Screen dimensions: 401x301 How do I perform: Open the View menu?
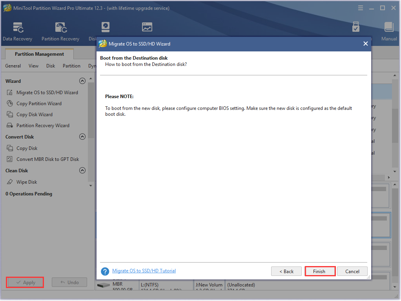(33, 66)
